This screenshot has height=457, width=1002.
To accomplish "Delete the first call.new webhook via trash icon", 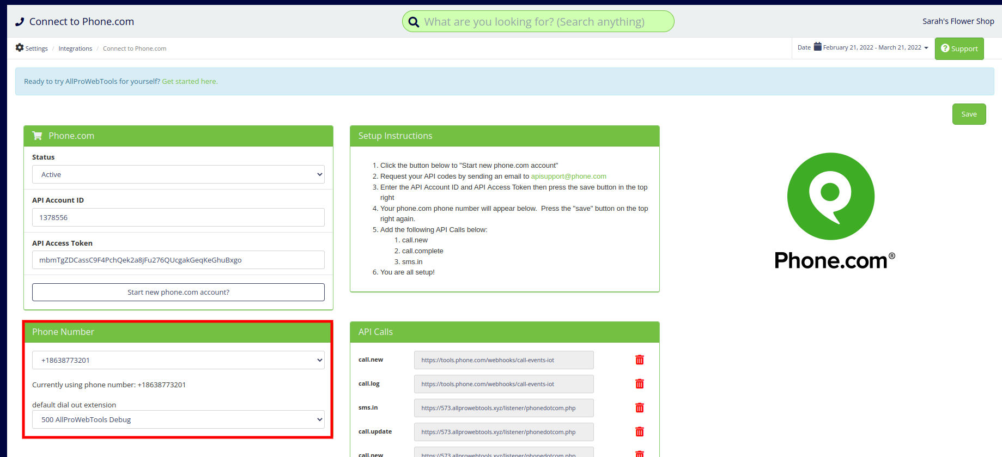I will click(640, 360).
